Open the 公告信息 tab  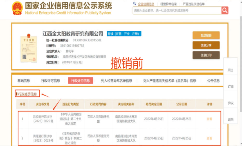point(213,81)
